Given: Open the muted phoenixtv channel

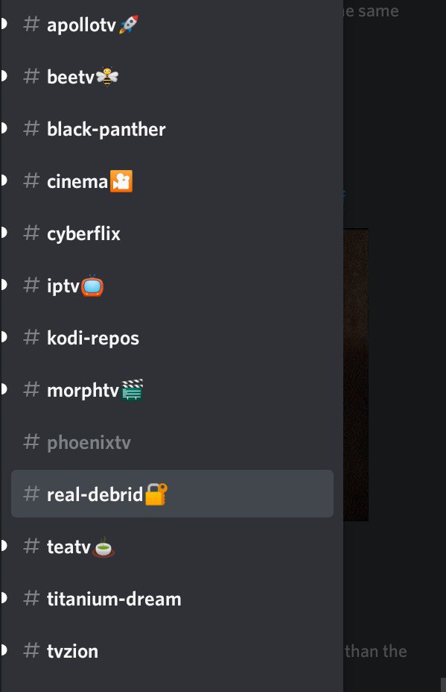Looking at the screenshot, I should point(172,441).
